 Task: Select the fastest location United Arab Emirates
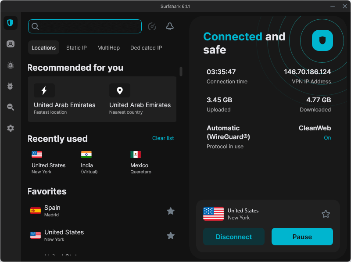coord(64,99)
